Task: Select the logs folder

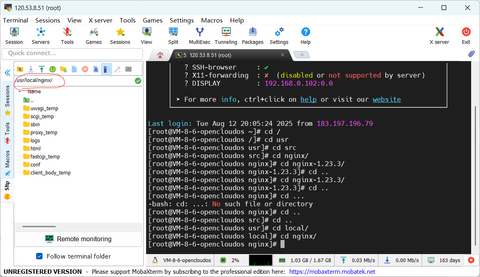Action: [x=32, y=140]
